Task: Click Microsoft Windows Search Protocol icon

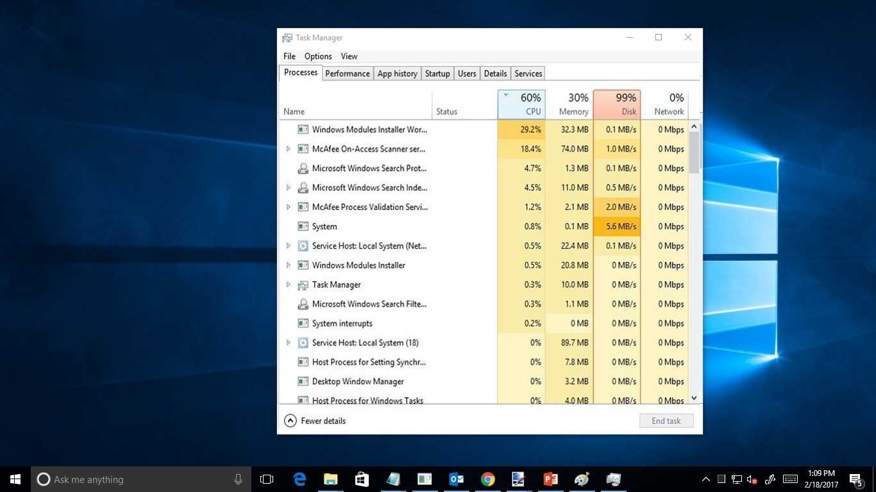Action: pos(303,168)
